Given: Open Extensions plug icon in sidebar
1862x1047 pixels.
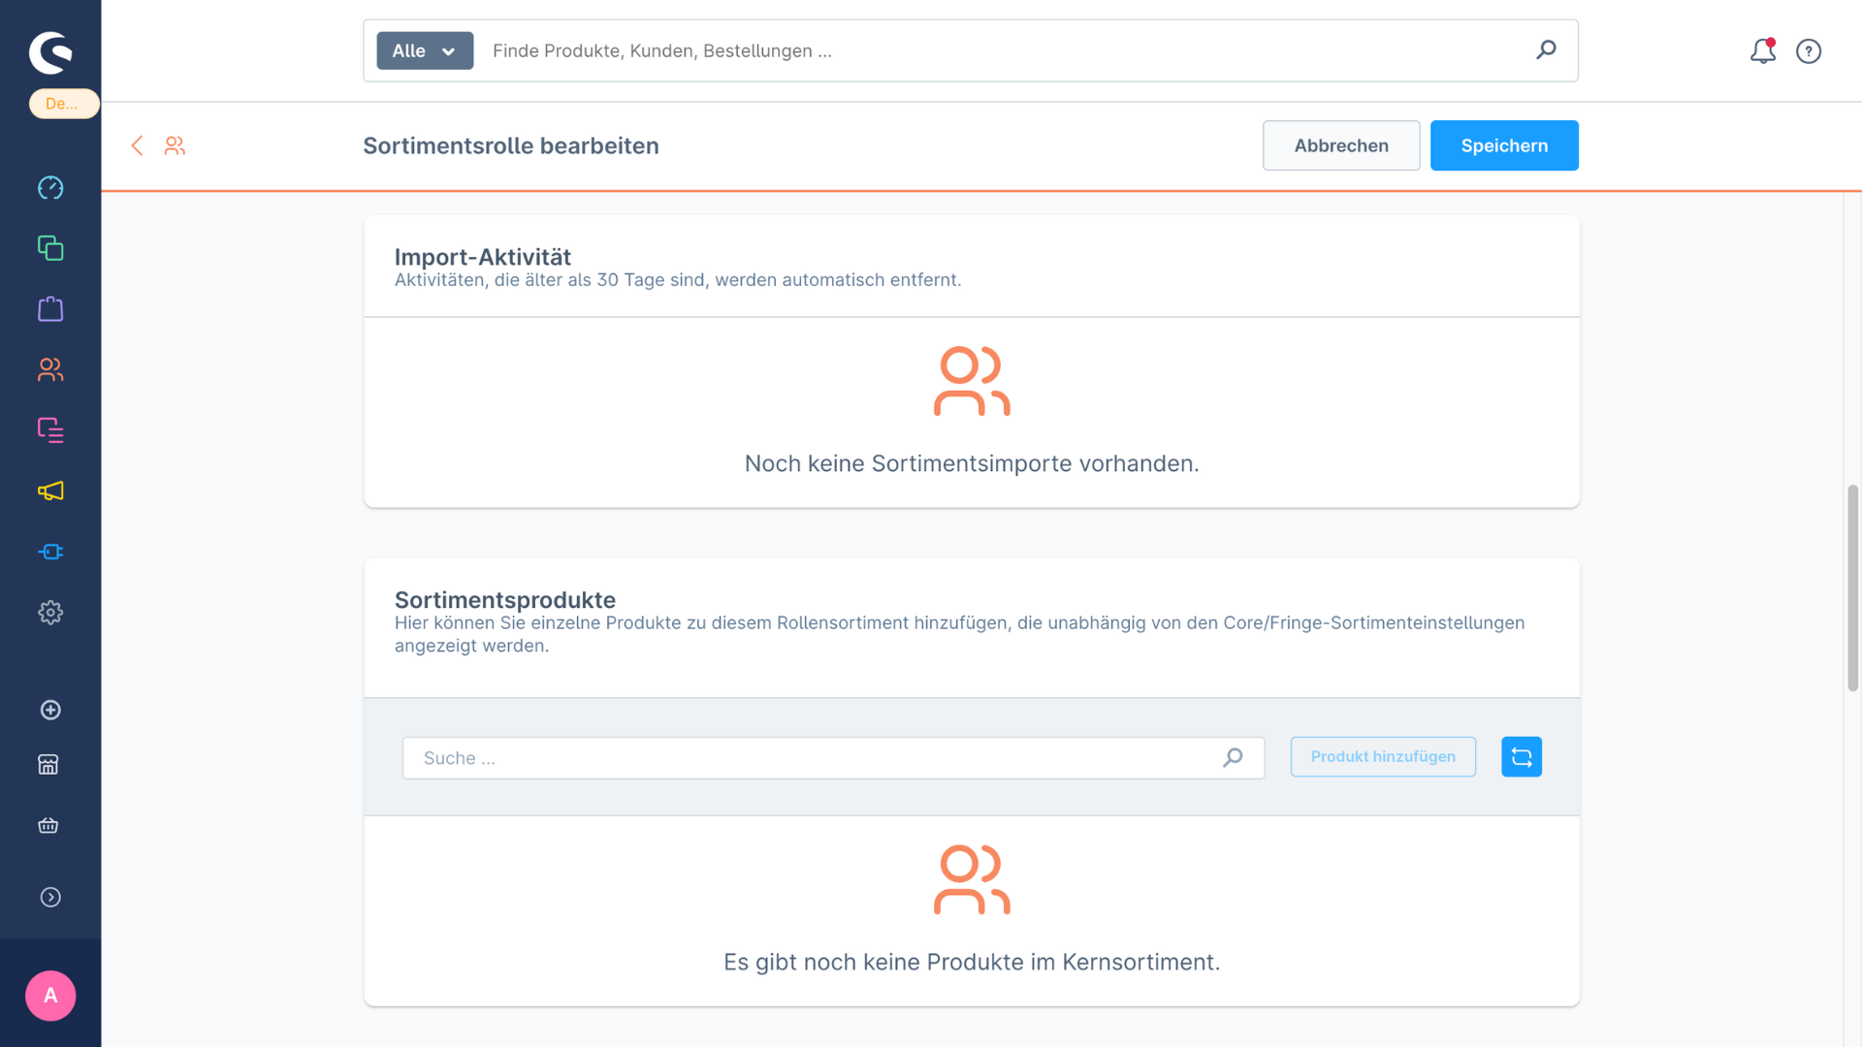Looking at the screenshot, I should pos(50,552).
